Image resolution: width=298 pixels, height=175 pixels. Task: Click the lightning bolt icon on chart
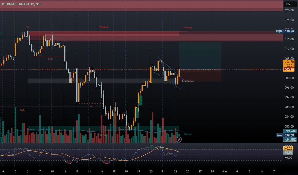click(x=179, y=140)
